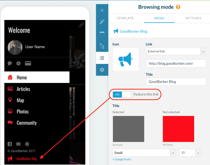Click GoodBarber Blog link in preview footer
This screenshot has width=210, height=165.
(x=27, y=159)
